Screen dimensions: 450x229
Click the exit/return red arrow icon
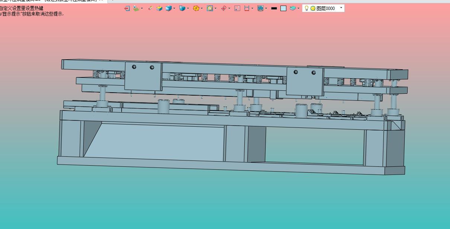click(x=127, y=8)
